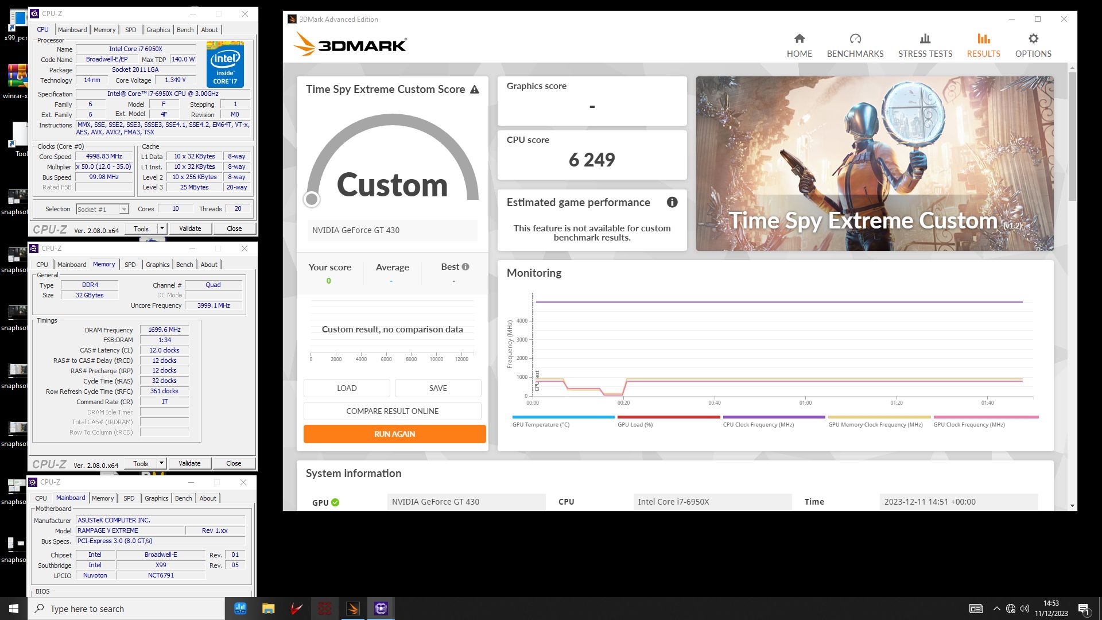Click the red ASUS ROG taskbar icon

click(x=325, y=609)
